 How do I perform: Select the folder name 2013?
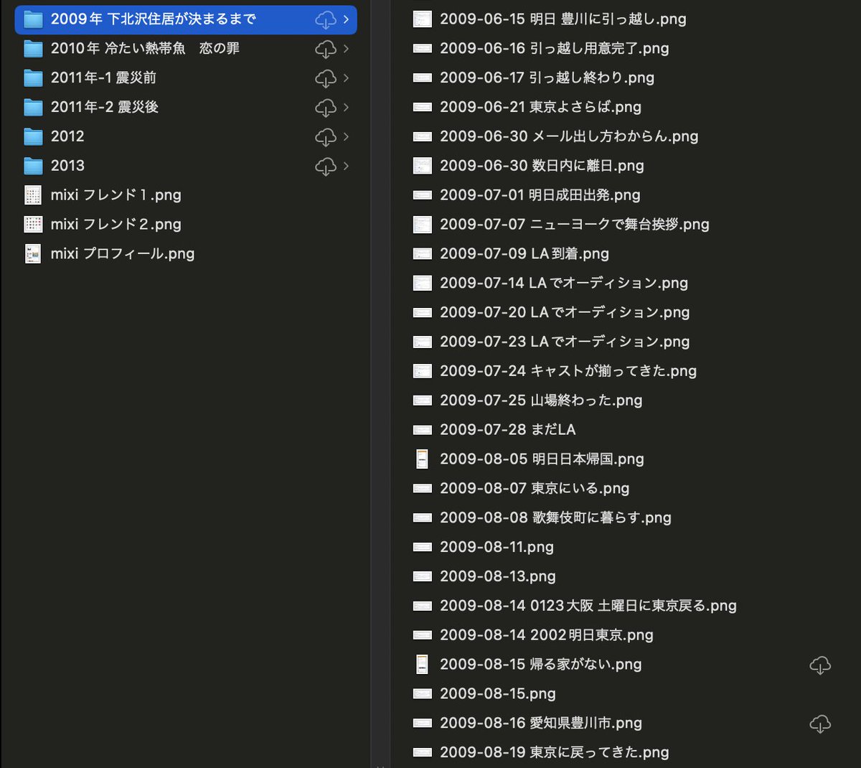67,166
